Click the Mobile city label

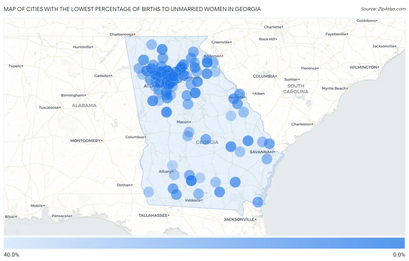click(37, 206)
